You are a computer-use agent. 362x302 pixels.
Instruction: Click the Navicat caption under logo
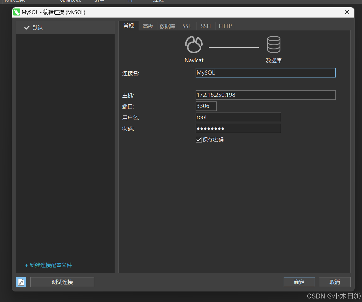[194, 60]
